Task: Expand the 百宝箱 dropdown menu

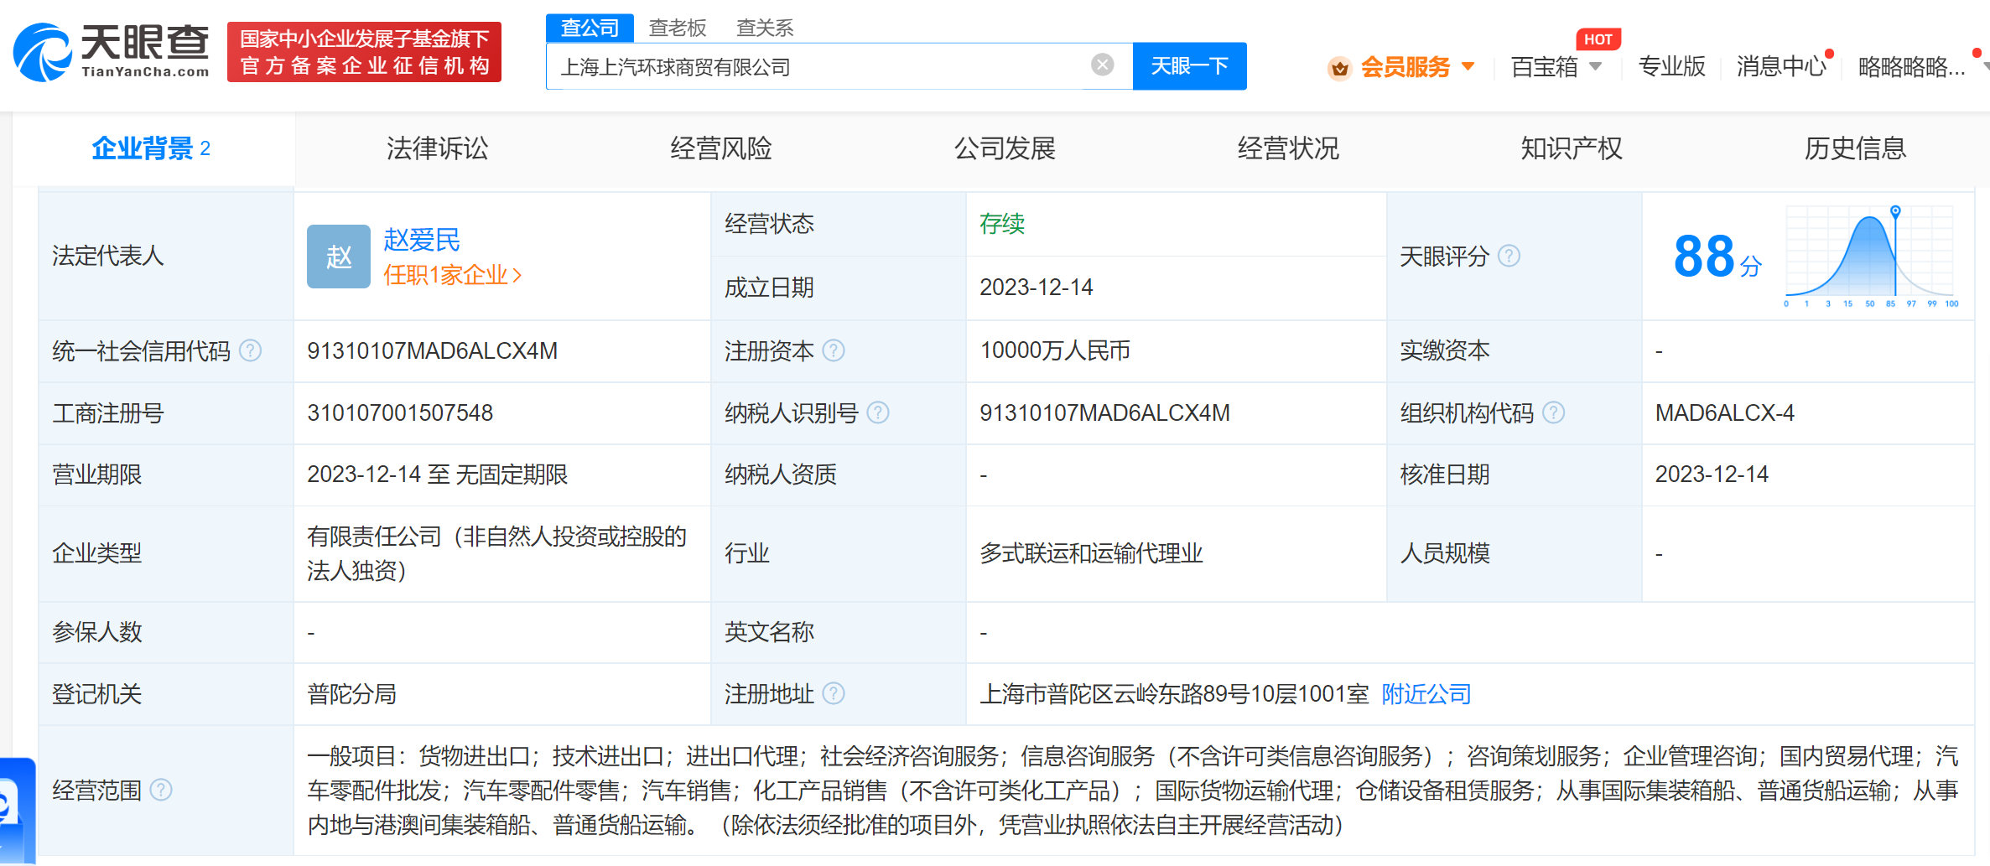Action: click(x=1595, y=66)
